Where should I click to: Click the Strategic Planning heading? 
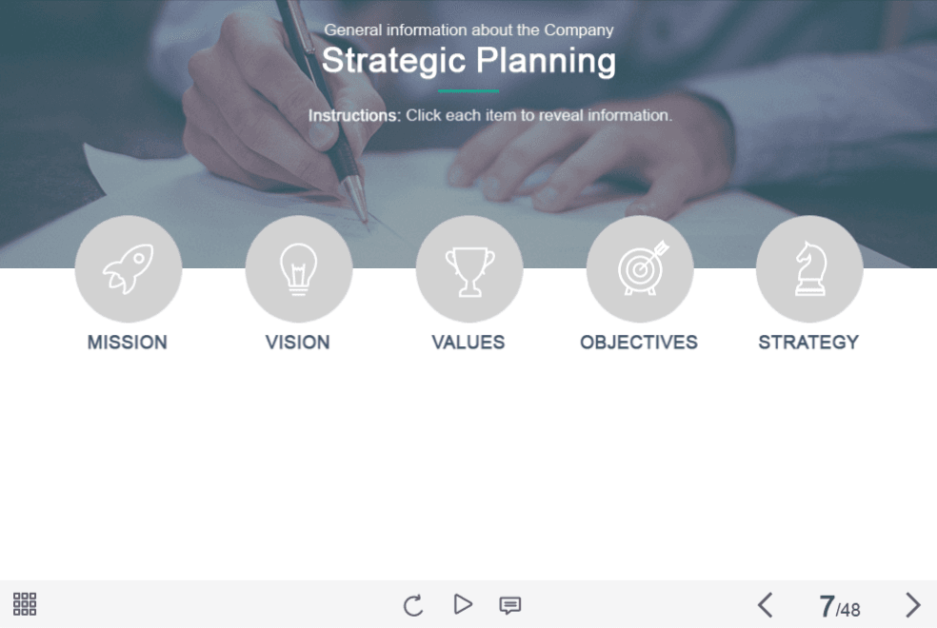coord(468,61)
